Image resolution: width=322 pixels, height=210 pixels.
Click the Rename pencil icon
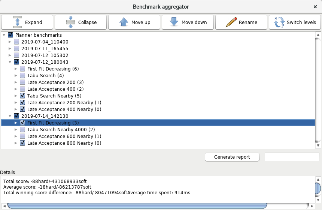(231, 22)
